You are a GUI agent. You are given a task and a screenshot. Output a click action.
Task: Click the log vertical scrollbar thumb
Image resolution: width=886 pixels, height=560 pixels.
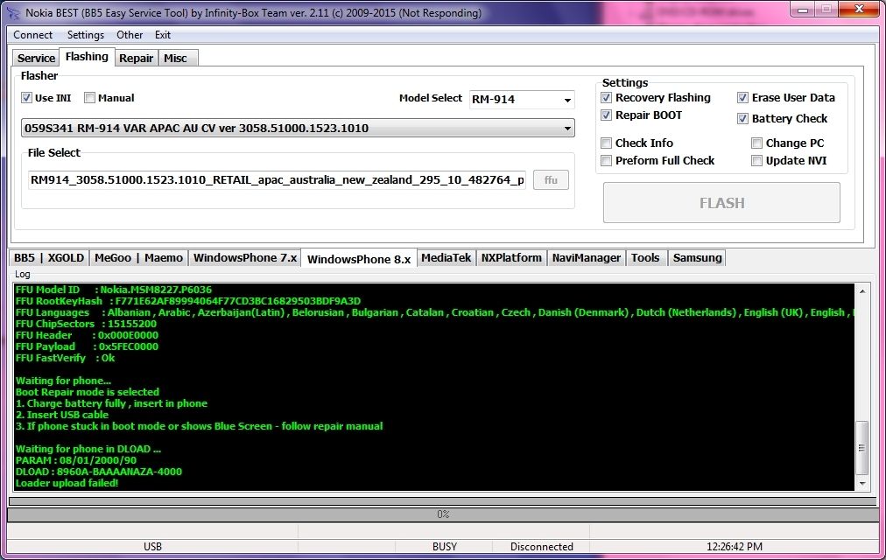pyautogui.click(x=862, y=448)
